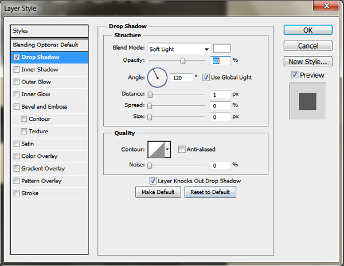Open the Gradient Overlay settings

click(x=42, y=169)
